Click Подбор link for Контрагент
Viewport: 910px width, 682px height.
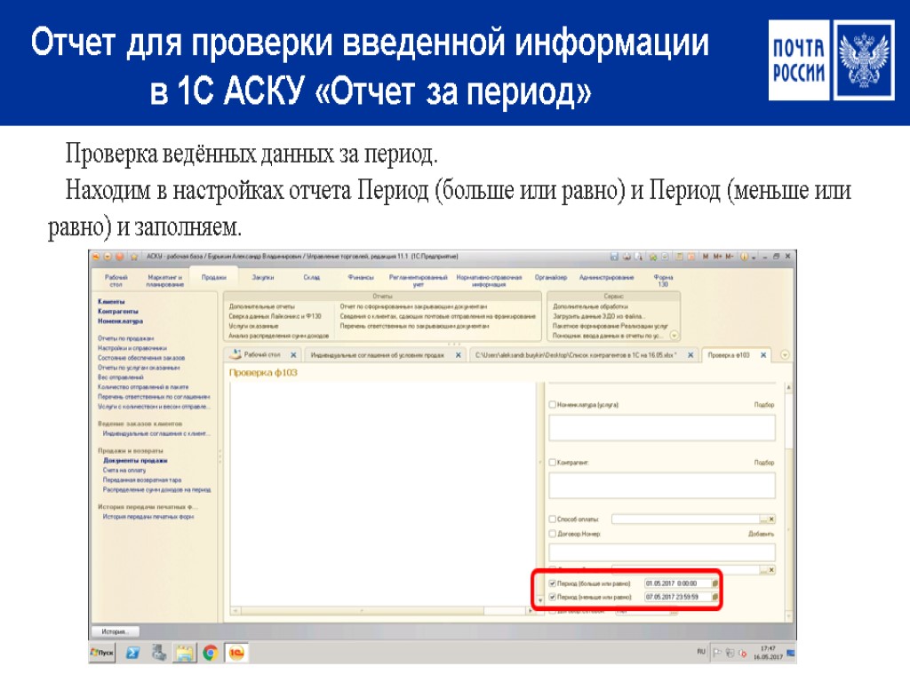(763, 463)
